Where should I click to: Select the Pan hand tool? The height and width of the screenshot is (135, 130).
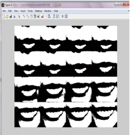click(31, 16)
